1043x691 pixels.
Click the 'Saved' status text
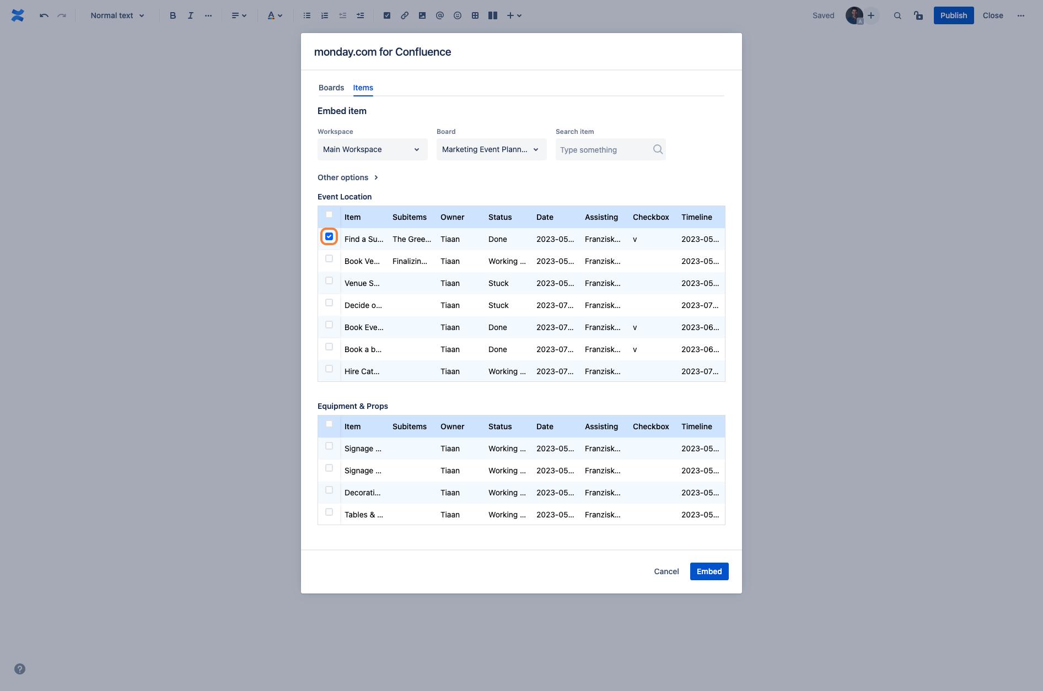coord(823,15)
